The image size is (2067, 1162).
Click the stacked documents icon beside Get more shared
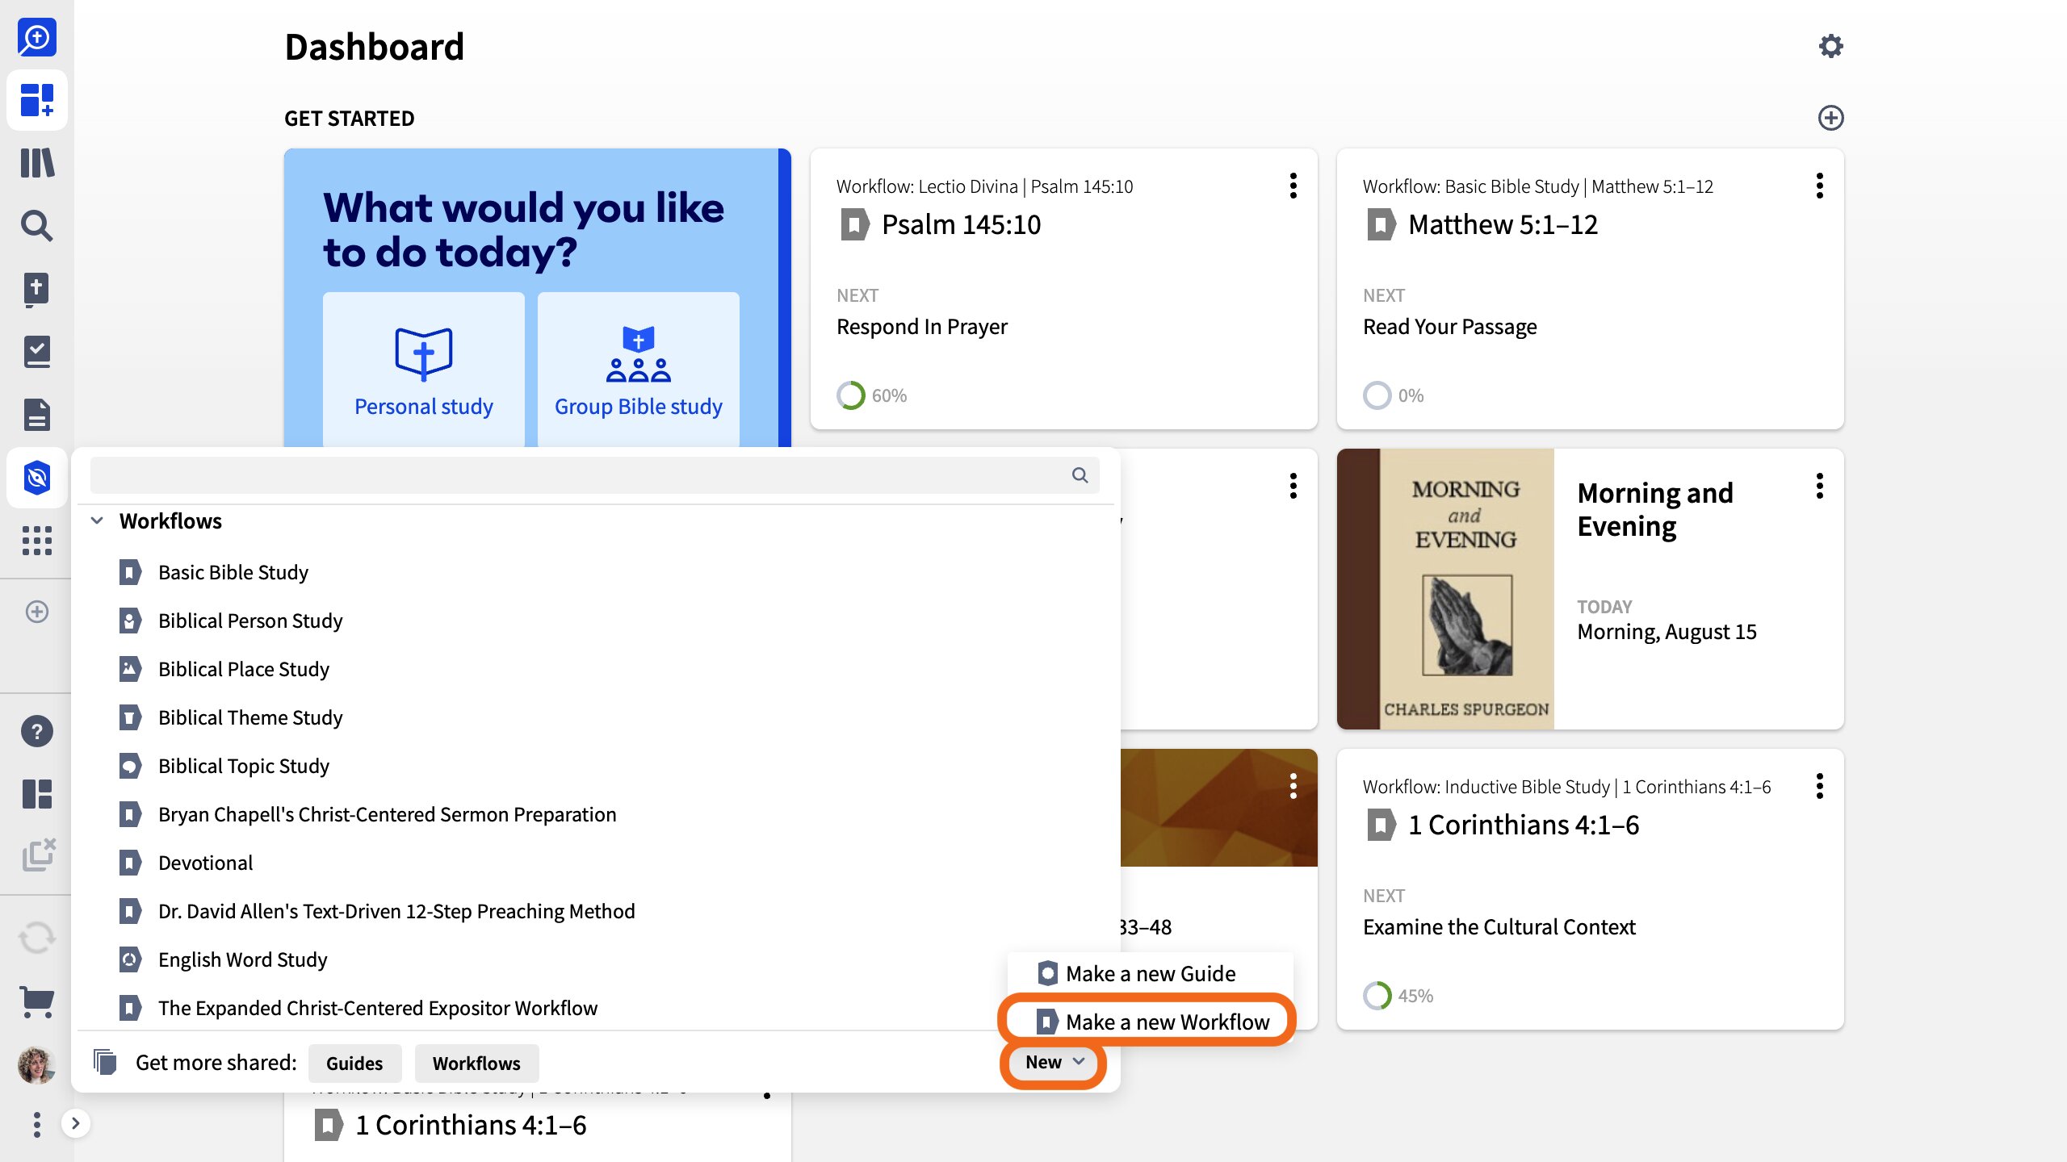105,1062
